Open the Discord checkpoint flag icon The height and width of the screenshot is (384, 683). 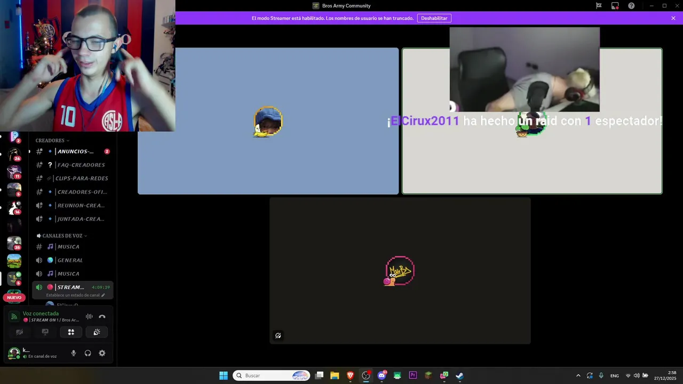click(x=599, y=6)
